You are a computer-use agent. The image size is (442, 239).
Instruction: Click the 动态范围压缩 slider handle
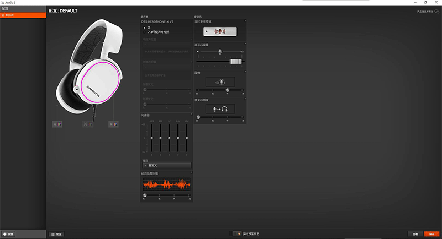click(145, 195)
